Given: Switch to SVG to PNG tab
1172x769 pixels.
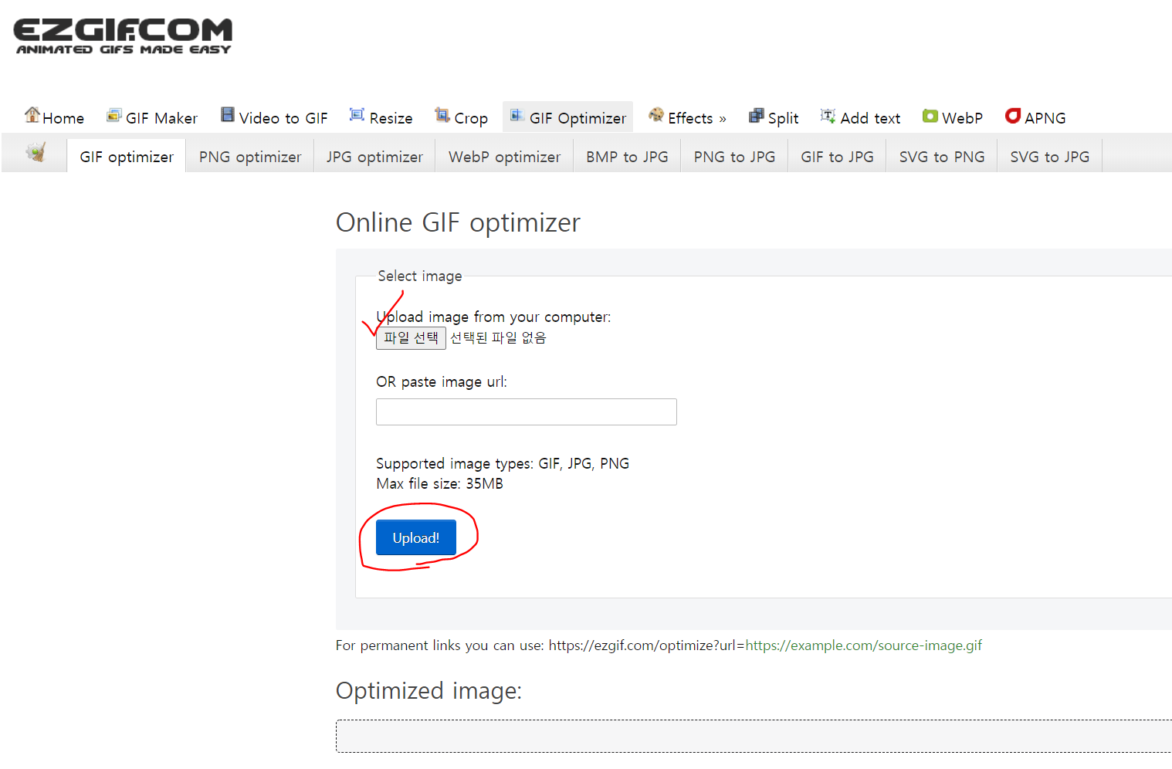Looking at the screenshot, I should pyautogui.click(x=942, y=156).
